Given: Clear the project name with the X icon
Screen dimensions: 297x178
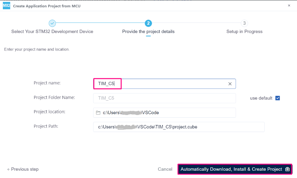Looking at the screenshot, I should coord(230,84).
